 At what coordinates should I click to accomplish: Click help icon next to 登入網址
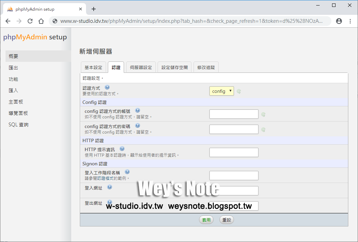(x=110, y=187)
